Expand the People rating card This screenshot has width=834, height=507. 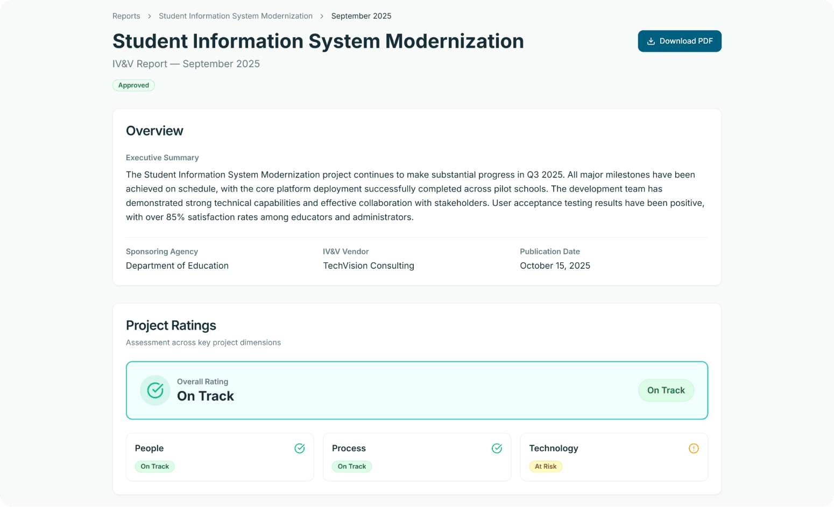pos(220,457)
